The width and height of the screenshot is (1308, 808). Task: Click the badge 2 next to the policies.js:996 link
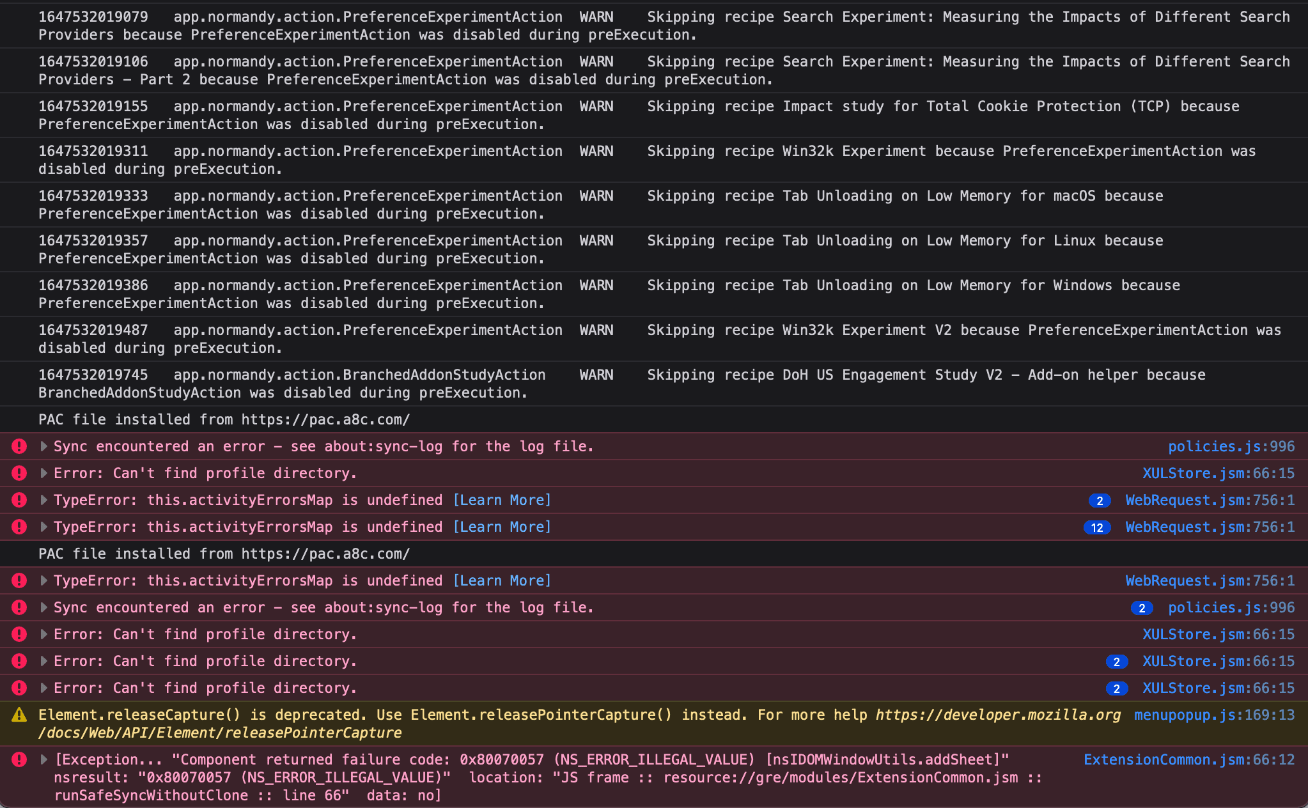(1142, 608)
